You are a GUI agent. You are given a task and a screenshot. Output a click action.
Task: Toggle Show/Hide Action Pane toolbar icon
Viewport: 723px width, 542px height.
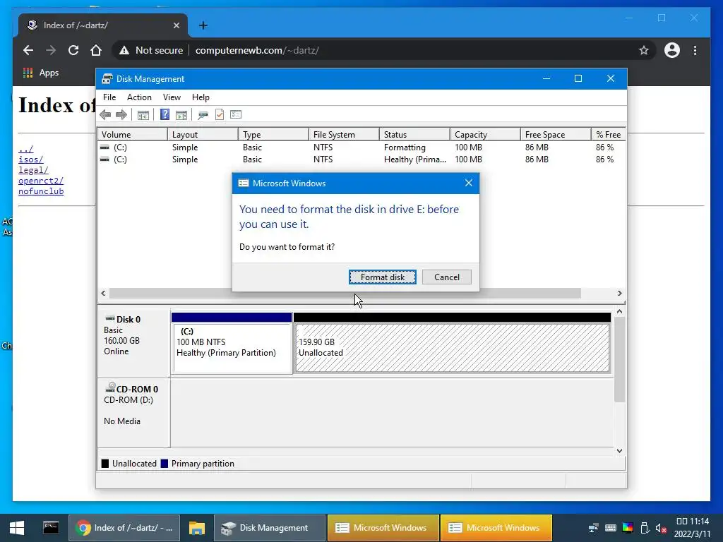181,115
